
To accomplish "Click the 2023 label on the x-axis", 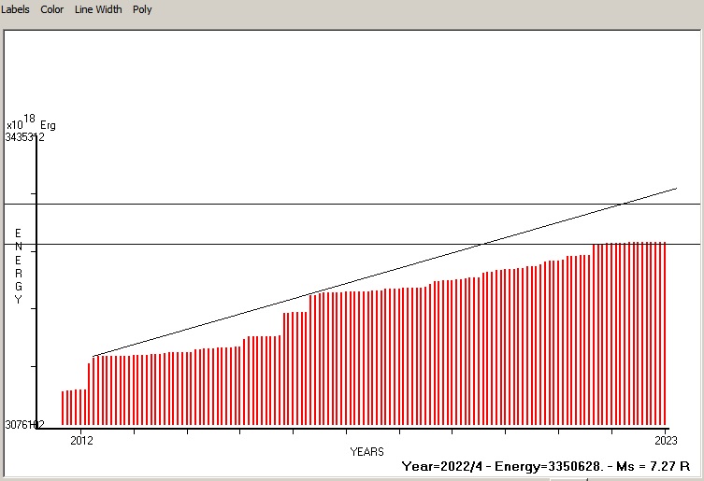I will 665,440.
